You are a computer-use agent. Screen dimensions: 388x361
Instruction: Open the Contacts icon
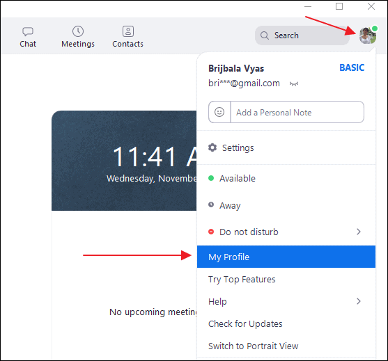128,31
